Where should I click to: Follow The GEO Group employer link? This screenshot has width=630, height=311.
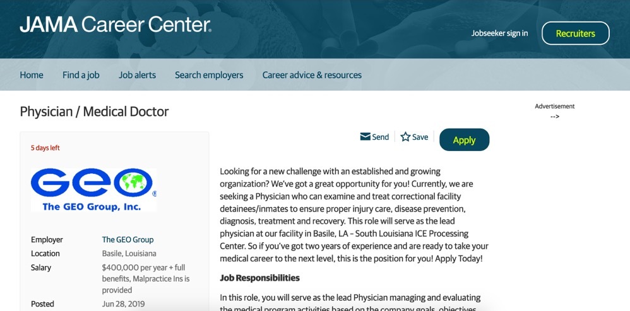pyautogui.click(x=128, y=240)
